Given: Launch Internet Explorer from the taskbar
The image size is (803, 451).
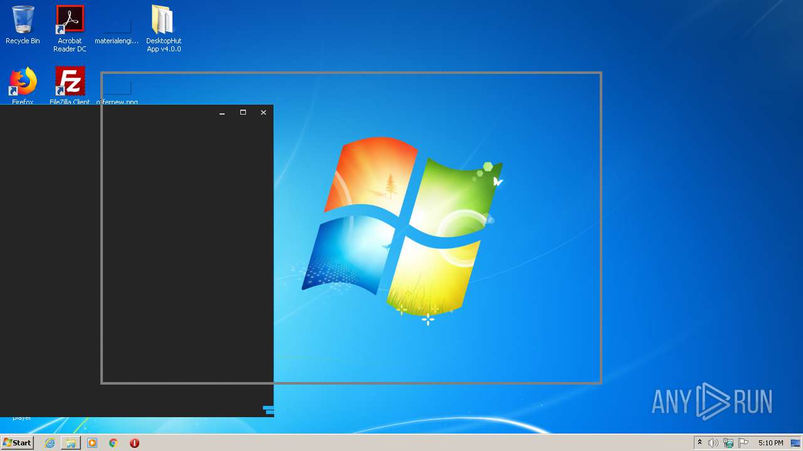Looking at the screenshot, I should click(50, 443).
